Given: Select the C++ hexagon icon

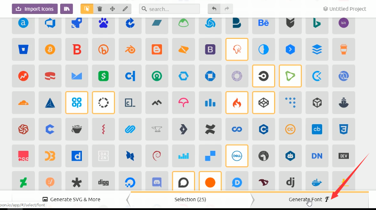Looking at the screenshot, I should 263,129.
